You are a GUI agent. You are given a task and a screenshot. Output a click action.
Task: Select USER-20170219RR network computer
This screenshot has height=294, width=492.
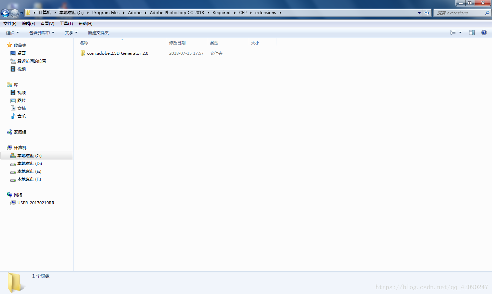coord(36,203)
